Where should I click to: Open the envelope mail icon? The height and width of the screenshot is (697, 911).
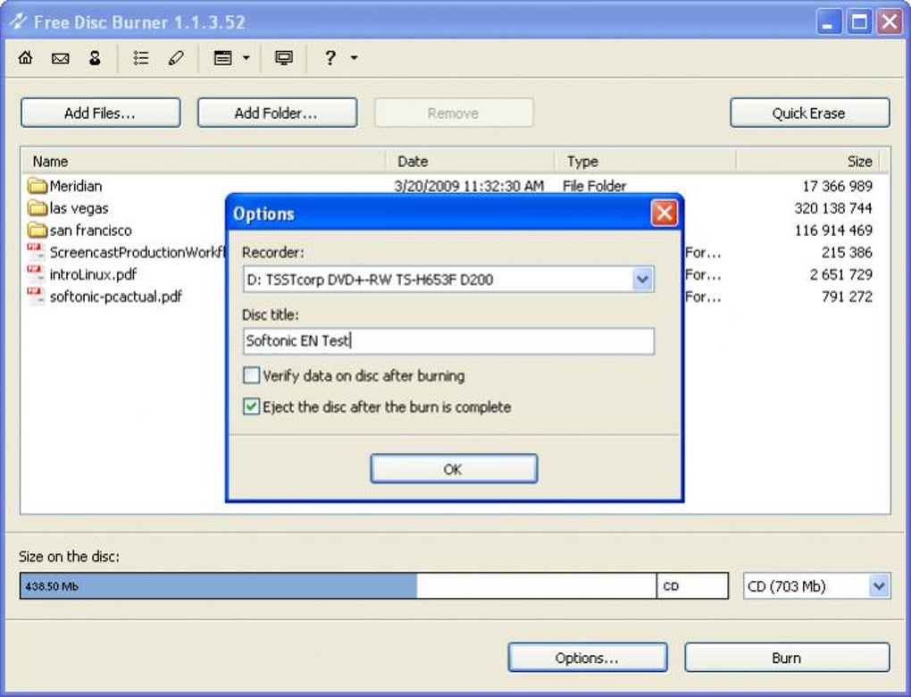[61, 58]
